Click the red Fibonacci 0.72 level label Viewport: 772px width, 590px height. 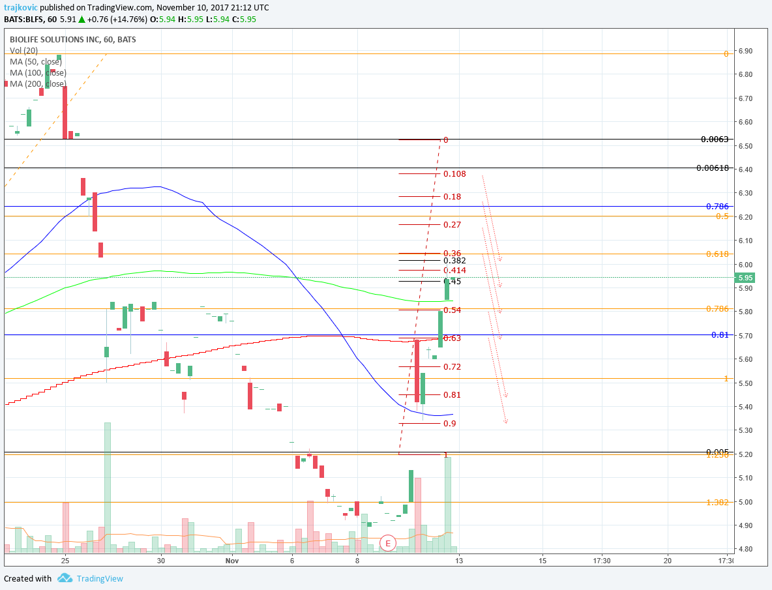pyautogui.click(x=453, y=367)
